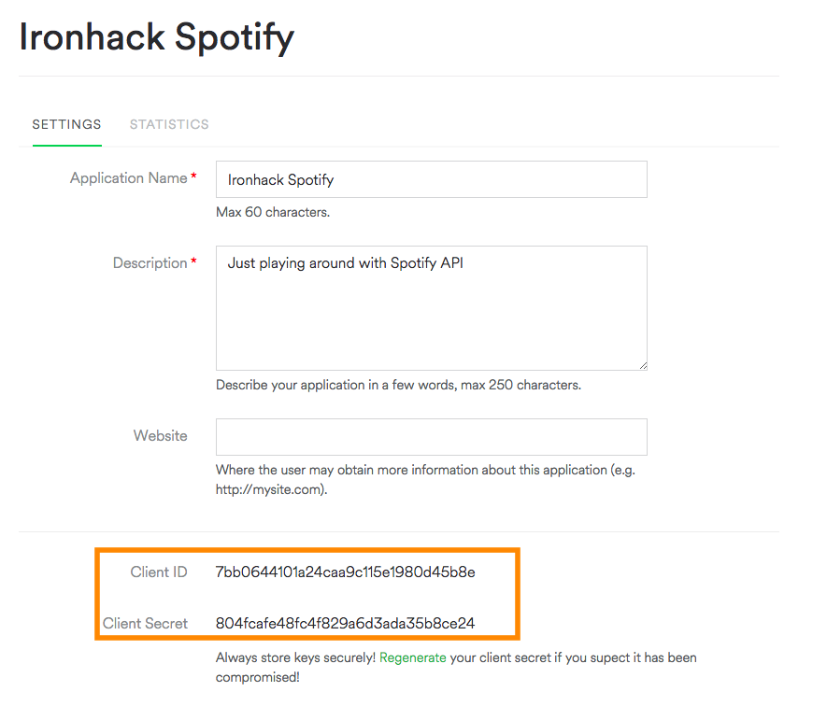Click the Application Name input field
The width and height of the screenshot is (827, 706).
[x=431, y=179]
